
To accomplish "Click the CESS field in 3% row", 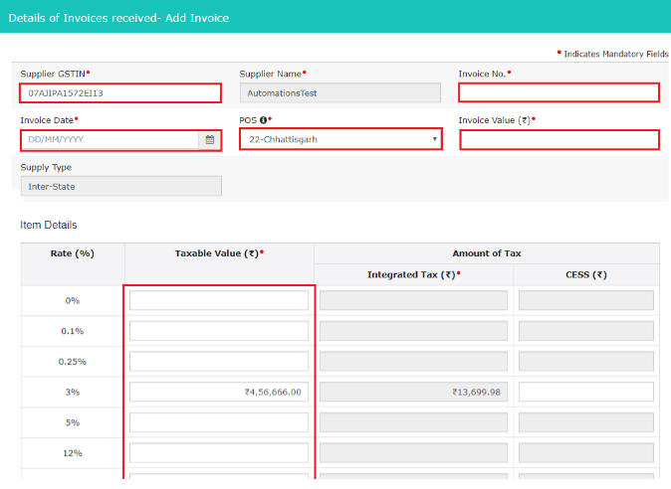I will point(585,393).
